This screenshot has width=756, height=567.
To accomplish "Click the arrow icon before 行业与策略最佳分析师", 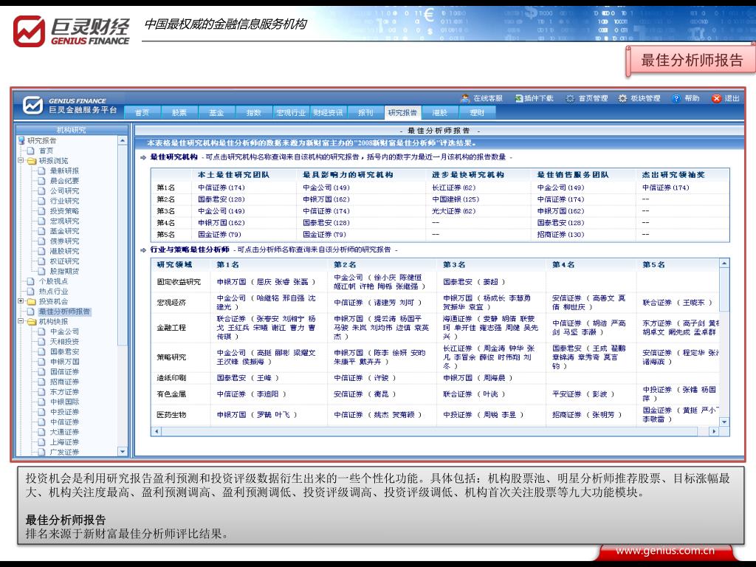I will 143,250.
